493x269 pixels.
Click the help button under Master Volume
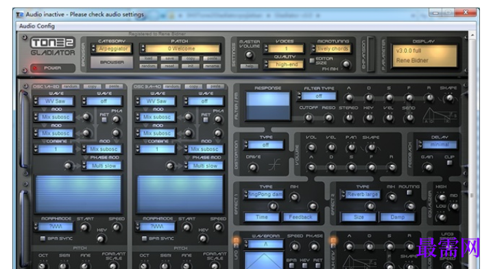(x=250, y=66)
